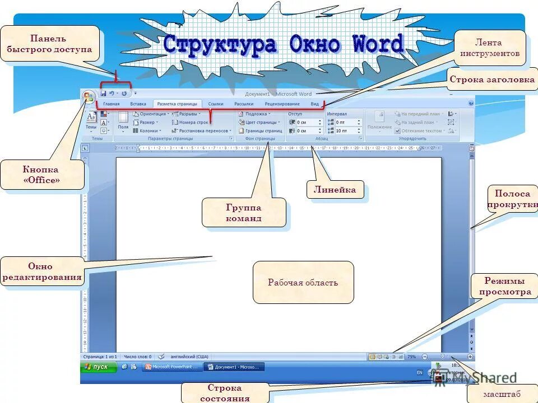The width and height of the screenshot is (538, 403).
Task: Click the Align objects icon in Упорядочить
Action: 453,114
